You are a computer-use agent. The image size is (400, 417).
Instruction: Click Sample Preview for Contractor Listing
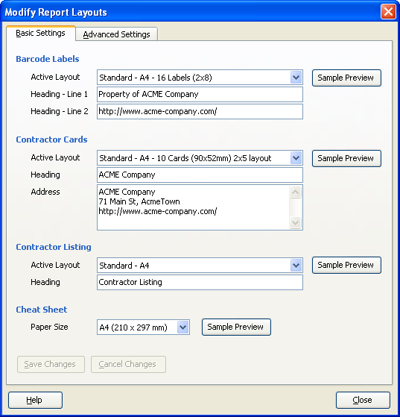[346, 265]
